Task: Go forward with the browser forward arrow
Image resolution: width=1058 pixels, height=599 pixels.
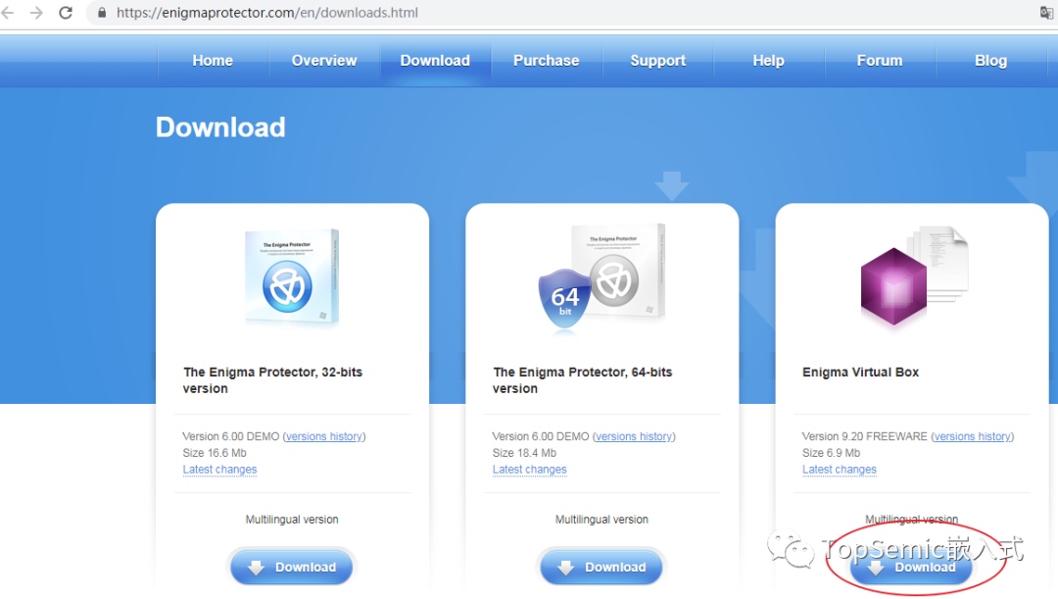Action: point(36,13)
